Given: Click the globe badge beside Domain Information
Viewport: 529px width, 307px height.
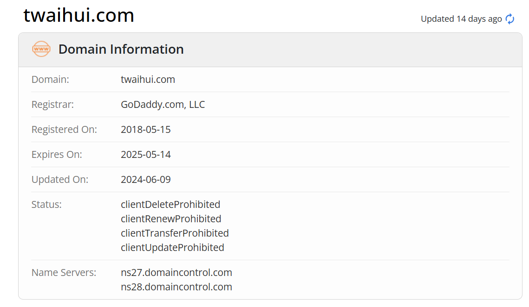Looking at the screenshot, I should [x=41, y=49].
